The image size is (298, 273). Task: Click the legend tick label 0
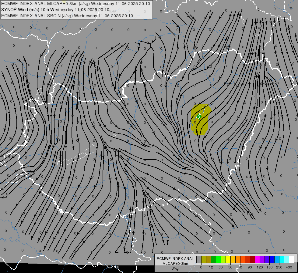point(201,267)
